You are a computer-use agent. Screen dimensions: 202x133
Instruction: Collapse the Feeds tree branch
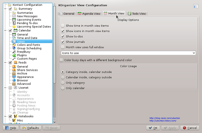[5, 62]
